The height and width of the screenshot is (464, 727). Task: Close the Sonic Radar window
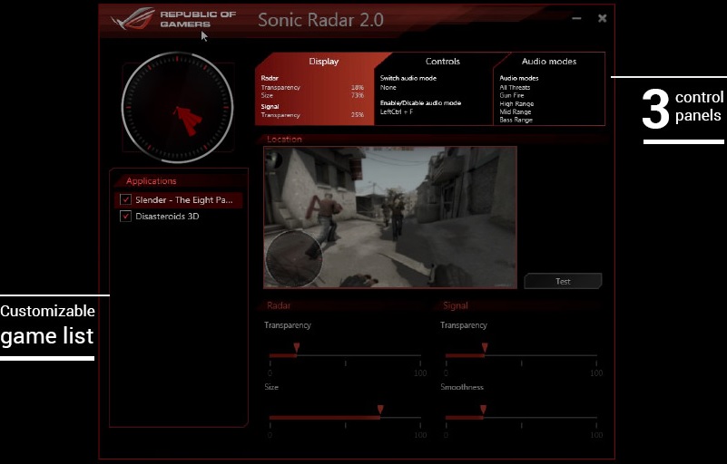pos(603,18)
